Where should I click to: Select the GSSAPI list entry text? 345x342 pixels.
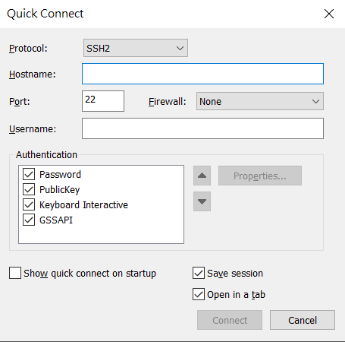point(56,220)
